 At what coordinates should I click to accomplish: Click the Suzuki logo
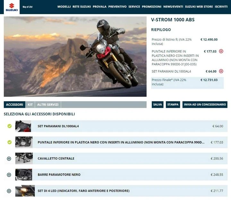pyautogui.click(x=12, y=7)
